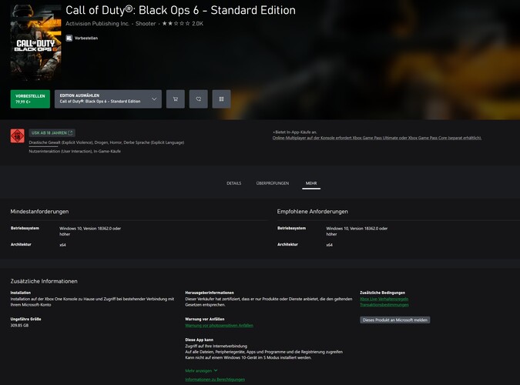
Task: Click Dieses Produkt an Microsoft melden button
Action: pos(395,320)
